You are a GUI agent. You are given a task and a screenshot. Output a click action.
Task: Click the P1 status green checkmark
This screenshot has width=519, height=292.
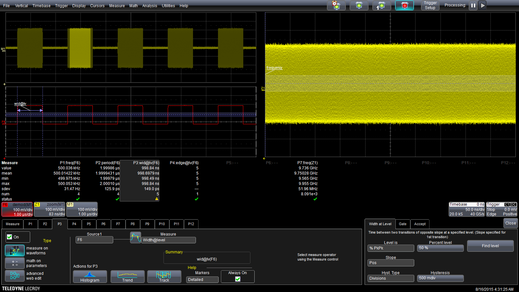(x=78, y=199)
